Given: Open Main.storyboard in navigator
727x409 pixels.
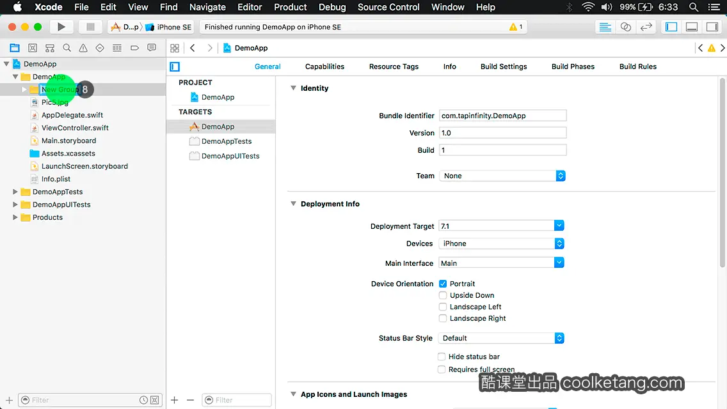Looking at the screenshot, I should coord(68,141).
